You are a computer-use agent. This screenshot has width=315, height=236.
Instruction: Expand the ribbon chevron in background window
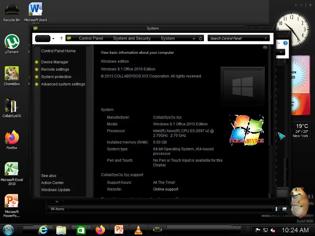[x=279, y=43]
